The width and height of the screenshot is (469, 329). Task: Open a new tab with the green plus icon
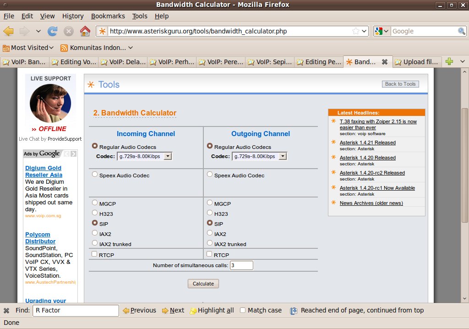pos(449,62)
